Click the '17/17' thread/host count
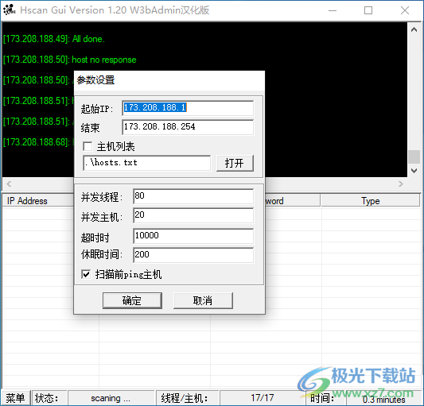 (263, 398)
